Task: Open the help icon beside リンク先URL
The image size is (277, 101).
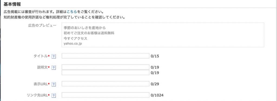Action: (x=54, y=96)
